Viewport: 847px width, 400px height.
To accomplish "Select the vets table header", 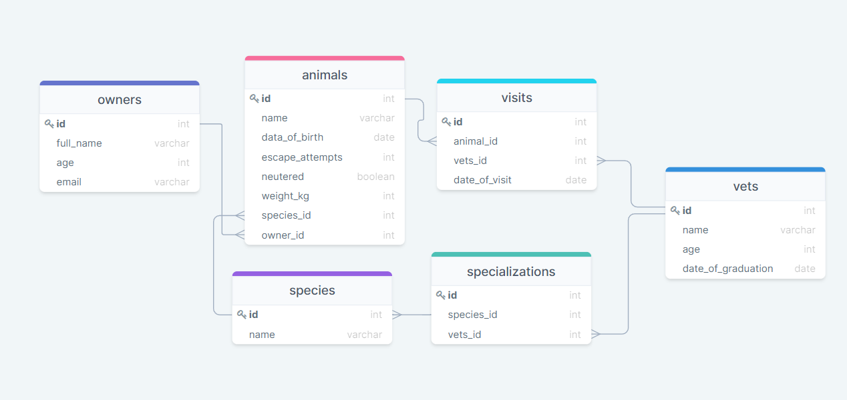I will [745, 187].
